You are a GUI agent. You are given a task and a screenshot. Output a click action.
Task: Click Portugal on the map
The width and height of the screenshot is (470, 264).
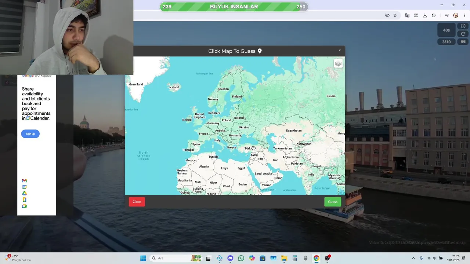188,150
